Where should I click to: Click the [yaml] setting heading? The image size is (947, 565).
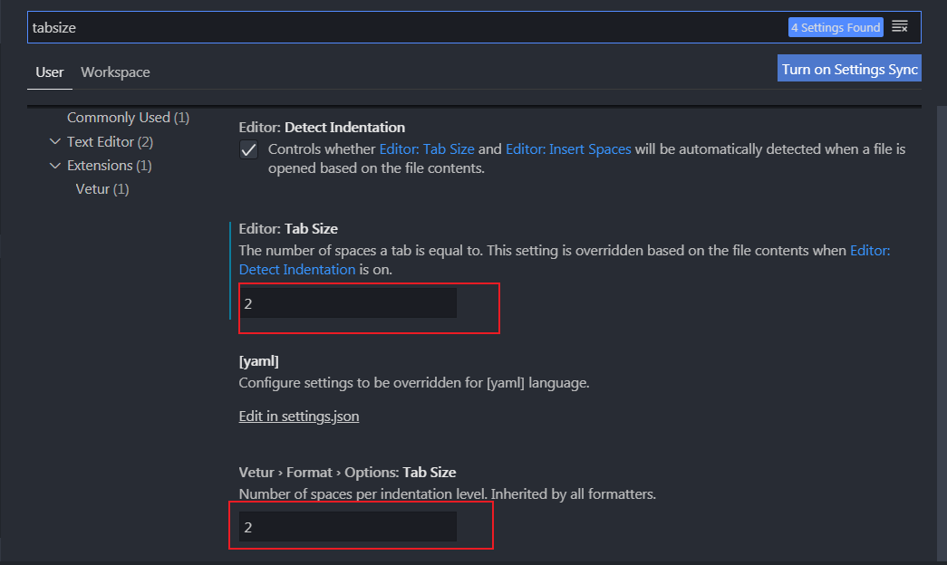258,361
